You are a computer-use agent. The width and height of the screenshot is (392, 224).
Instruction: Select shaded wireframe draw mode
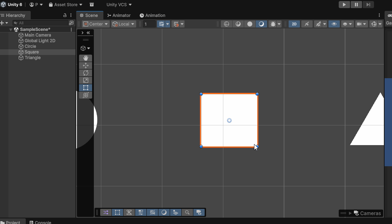(238, 24)
